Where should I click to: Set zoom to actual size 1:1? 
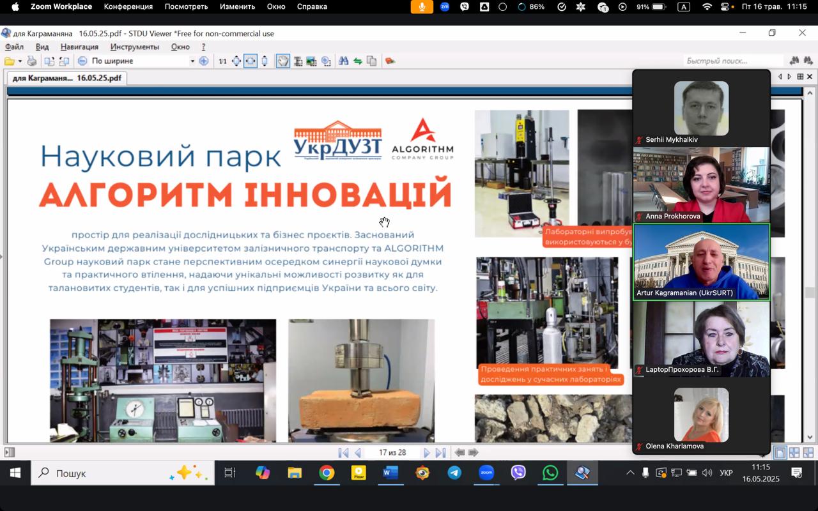coord(222,61)
